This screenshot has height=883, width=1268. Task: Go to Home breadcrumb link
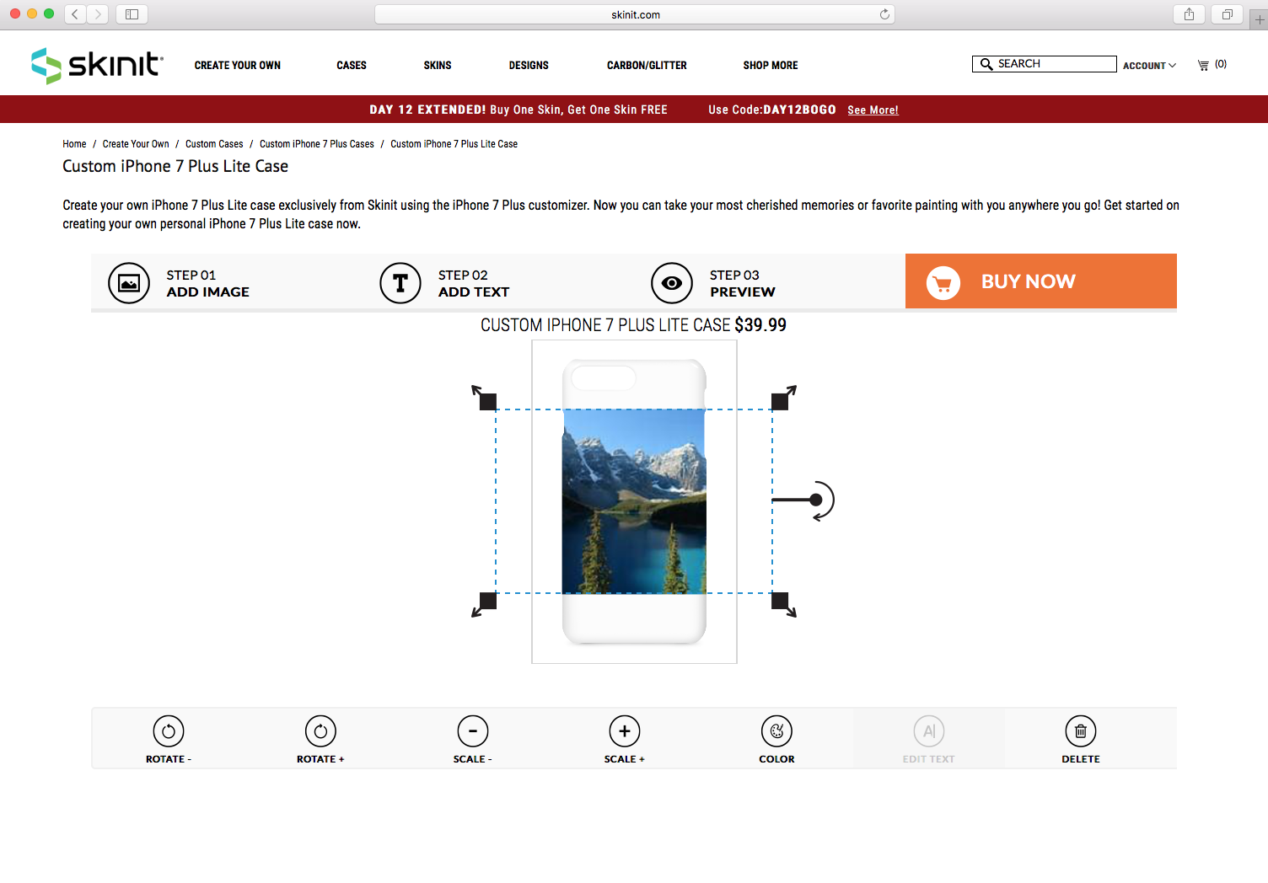coord(74,144)
